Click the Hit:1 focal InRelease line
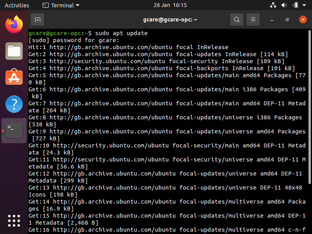This screenshot has width=312, height=234. click(128, 47)
